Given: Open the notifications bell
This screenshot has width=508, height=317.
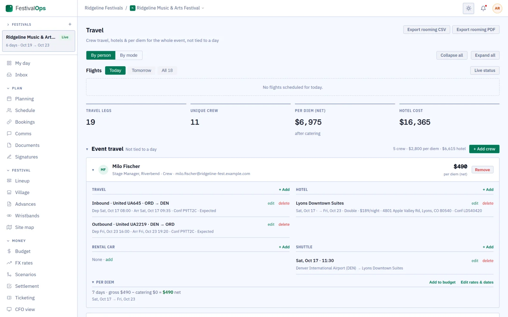Looking at the screenshot, I should [483, 8].
